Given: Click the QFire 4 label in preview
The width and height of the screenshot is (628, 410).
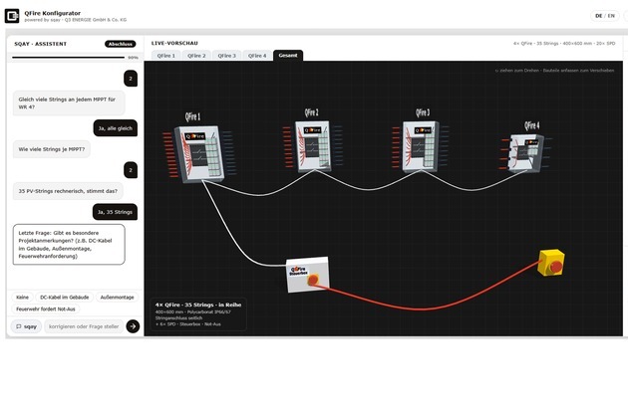Looking at the screenshot, I should click(532, 125).
